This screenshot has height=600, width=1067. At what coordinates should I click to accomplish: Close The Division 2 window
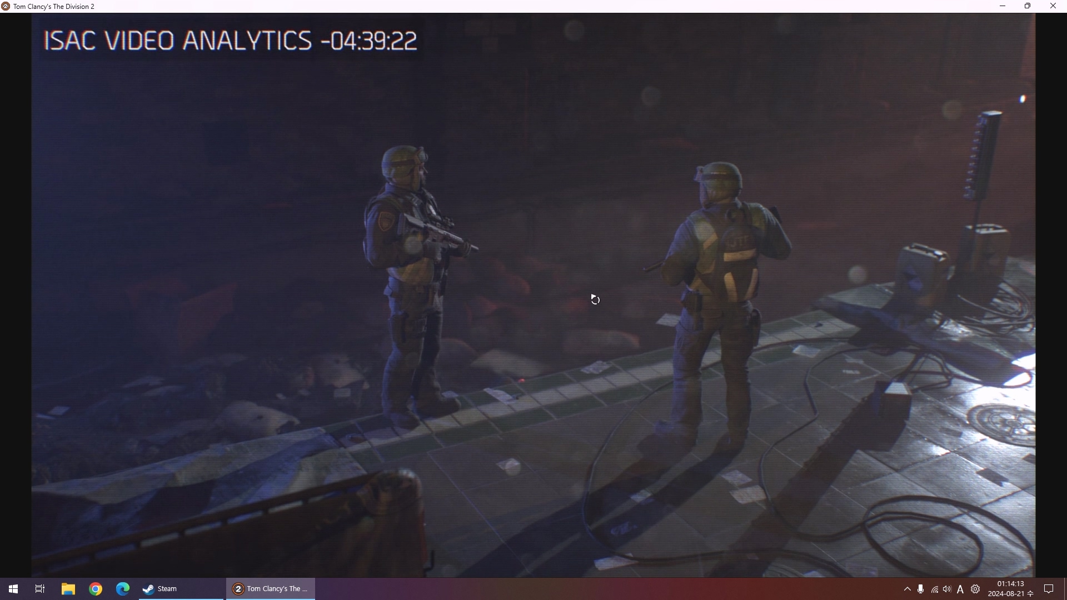[x=1054, y=6]
